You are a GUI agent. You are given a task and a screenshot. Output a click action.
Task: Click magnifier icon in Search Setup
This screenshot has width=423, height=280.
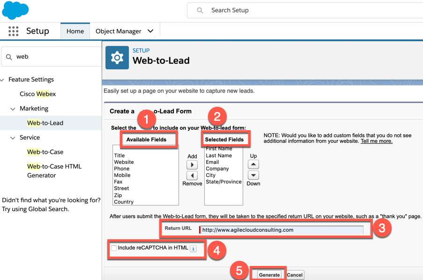point(200,10)
